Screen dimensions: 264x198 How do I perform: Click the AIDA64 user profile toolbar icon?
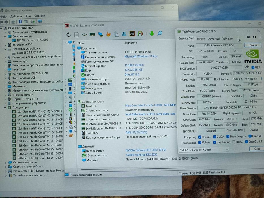coord(124,34)
